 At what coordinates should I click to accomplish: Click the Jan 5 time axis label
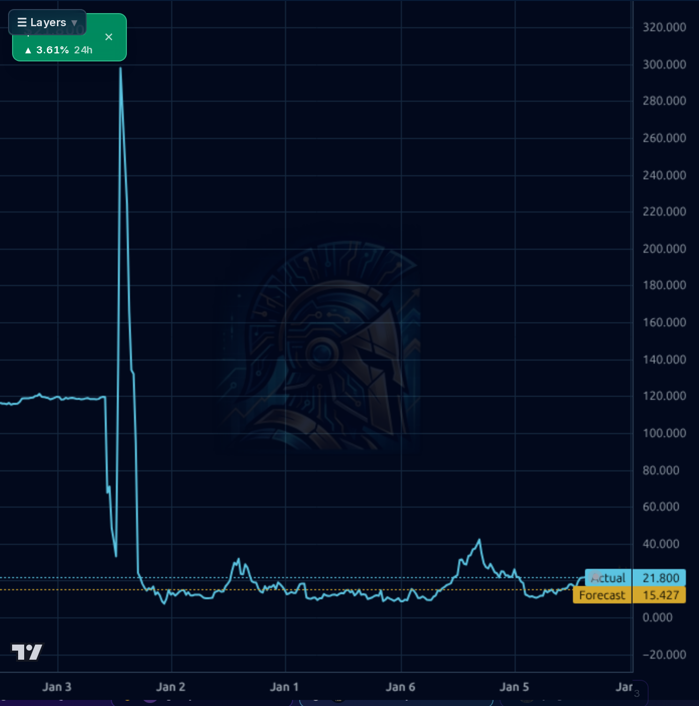(514, 687)
